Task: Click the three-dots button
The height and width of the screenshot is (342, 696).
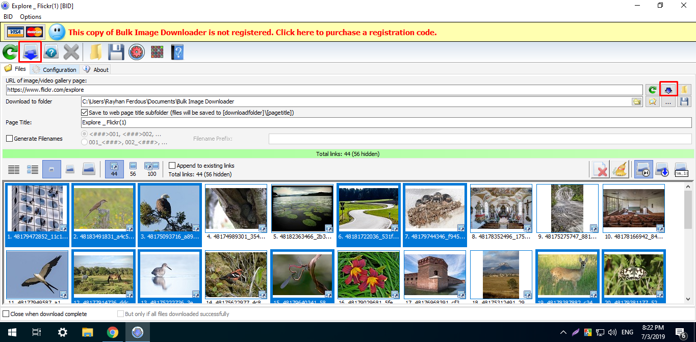Action: (668, 102)
